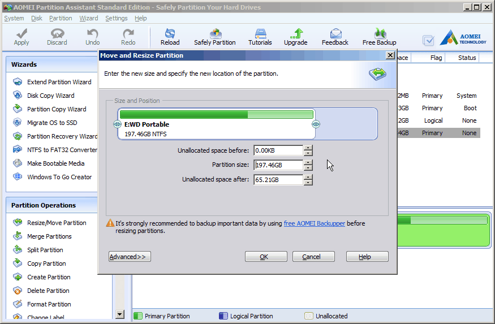
Task: Open the Disk menu
Action: coord(37,18)
